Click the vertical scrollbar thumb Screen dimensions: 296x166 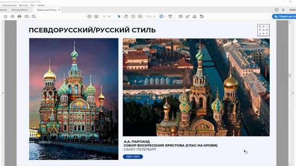pos(290,76)
